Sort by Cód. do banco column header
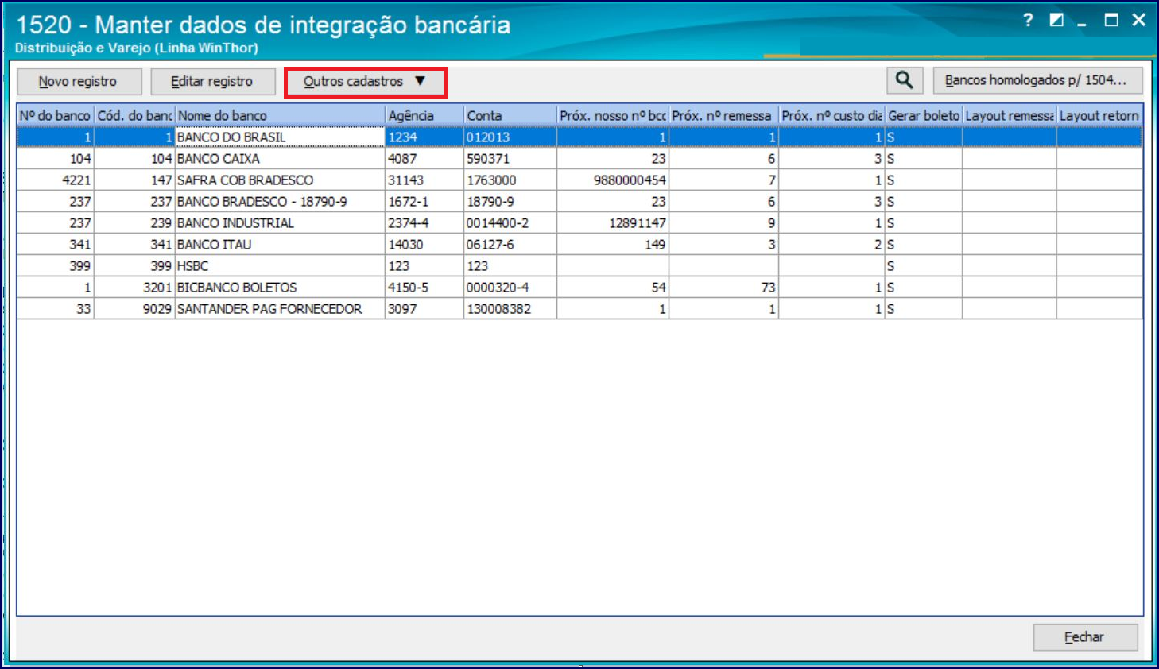The image size is (1159, 669). 134,116
